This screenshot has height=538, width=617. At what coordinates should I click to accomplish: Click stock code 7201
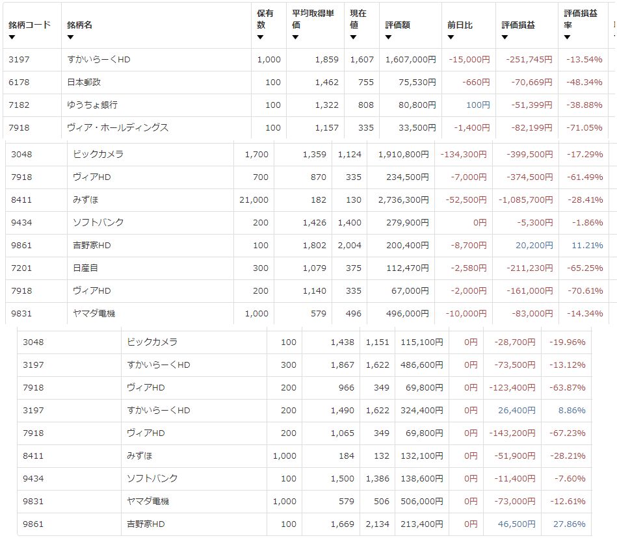21,268
